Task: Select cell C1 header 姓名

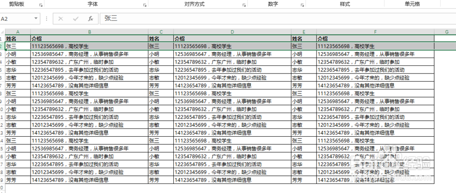Action: point(161,39)
